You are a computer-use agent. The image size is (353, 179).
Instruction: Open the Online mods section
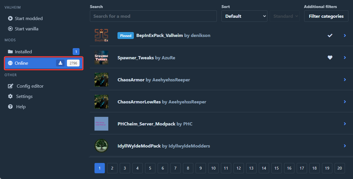(44, 63)
